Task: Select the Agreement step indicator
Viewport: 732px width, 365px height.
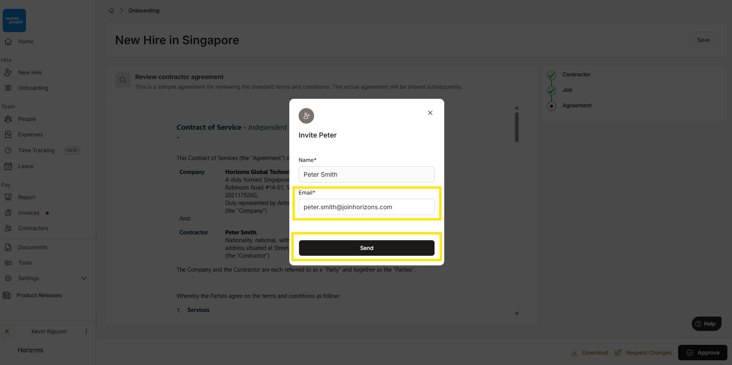Action: pos(552,106)
